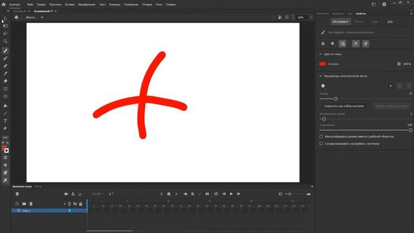
Task: Toggle lock all layers column icon
Action: click(x=81, y=204)
